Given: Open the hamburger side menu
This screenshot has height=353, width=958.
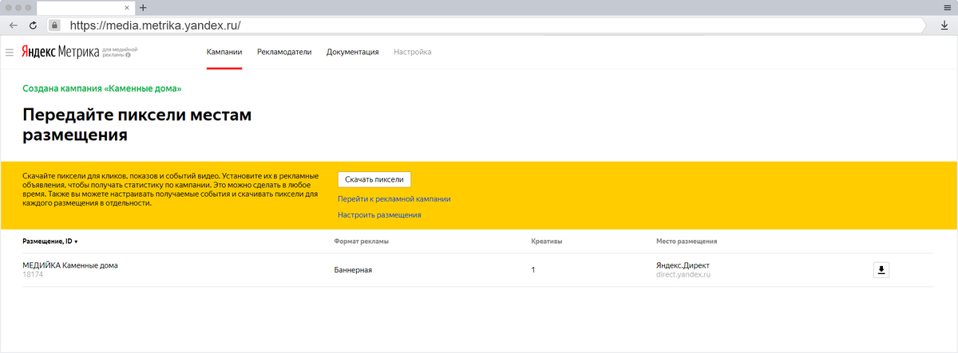Looking at the screenshot, I should (10, 53).
